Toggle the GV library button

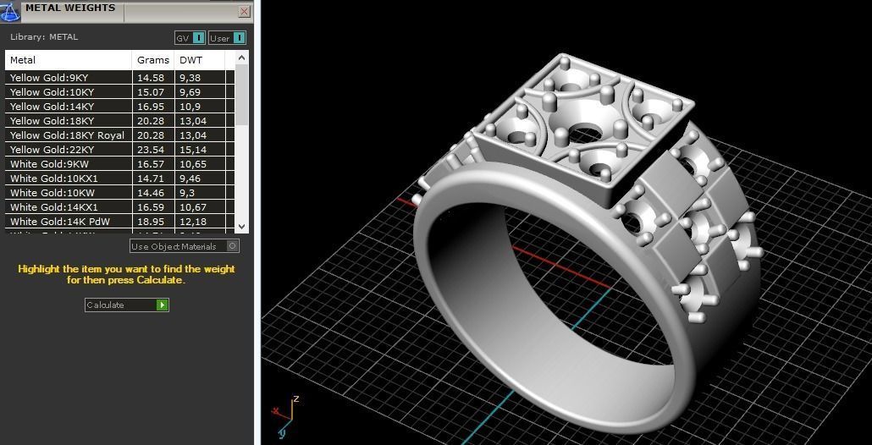[x=190, y=38]
